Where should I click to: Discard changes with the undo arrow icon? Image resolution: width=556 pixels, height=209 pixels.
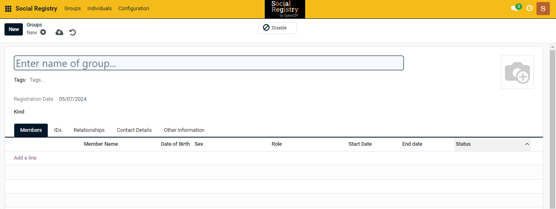pos(73,32)
